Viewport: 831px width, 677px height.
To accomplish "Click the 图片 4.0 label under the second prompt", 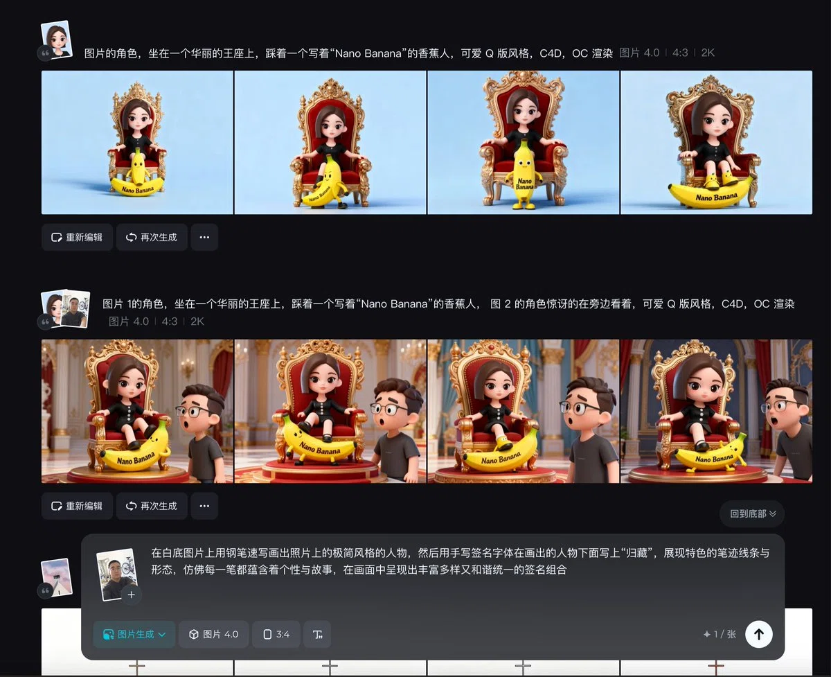I will (x=129, y=322).
